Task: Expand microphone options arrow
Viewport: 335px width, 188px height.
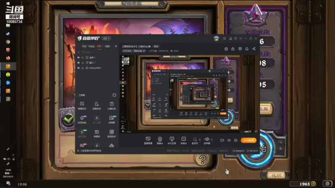Action: click(200, 140)
